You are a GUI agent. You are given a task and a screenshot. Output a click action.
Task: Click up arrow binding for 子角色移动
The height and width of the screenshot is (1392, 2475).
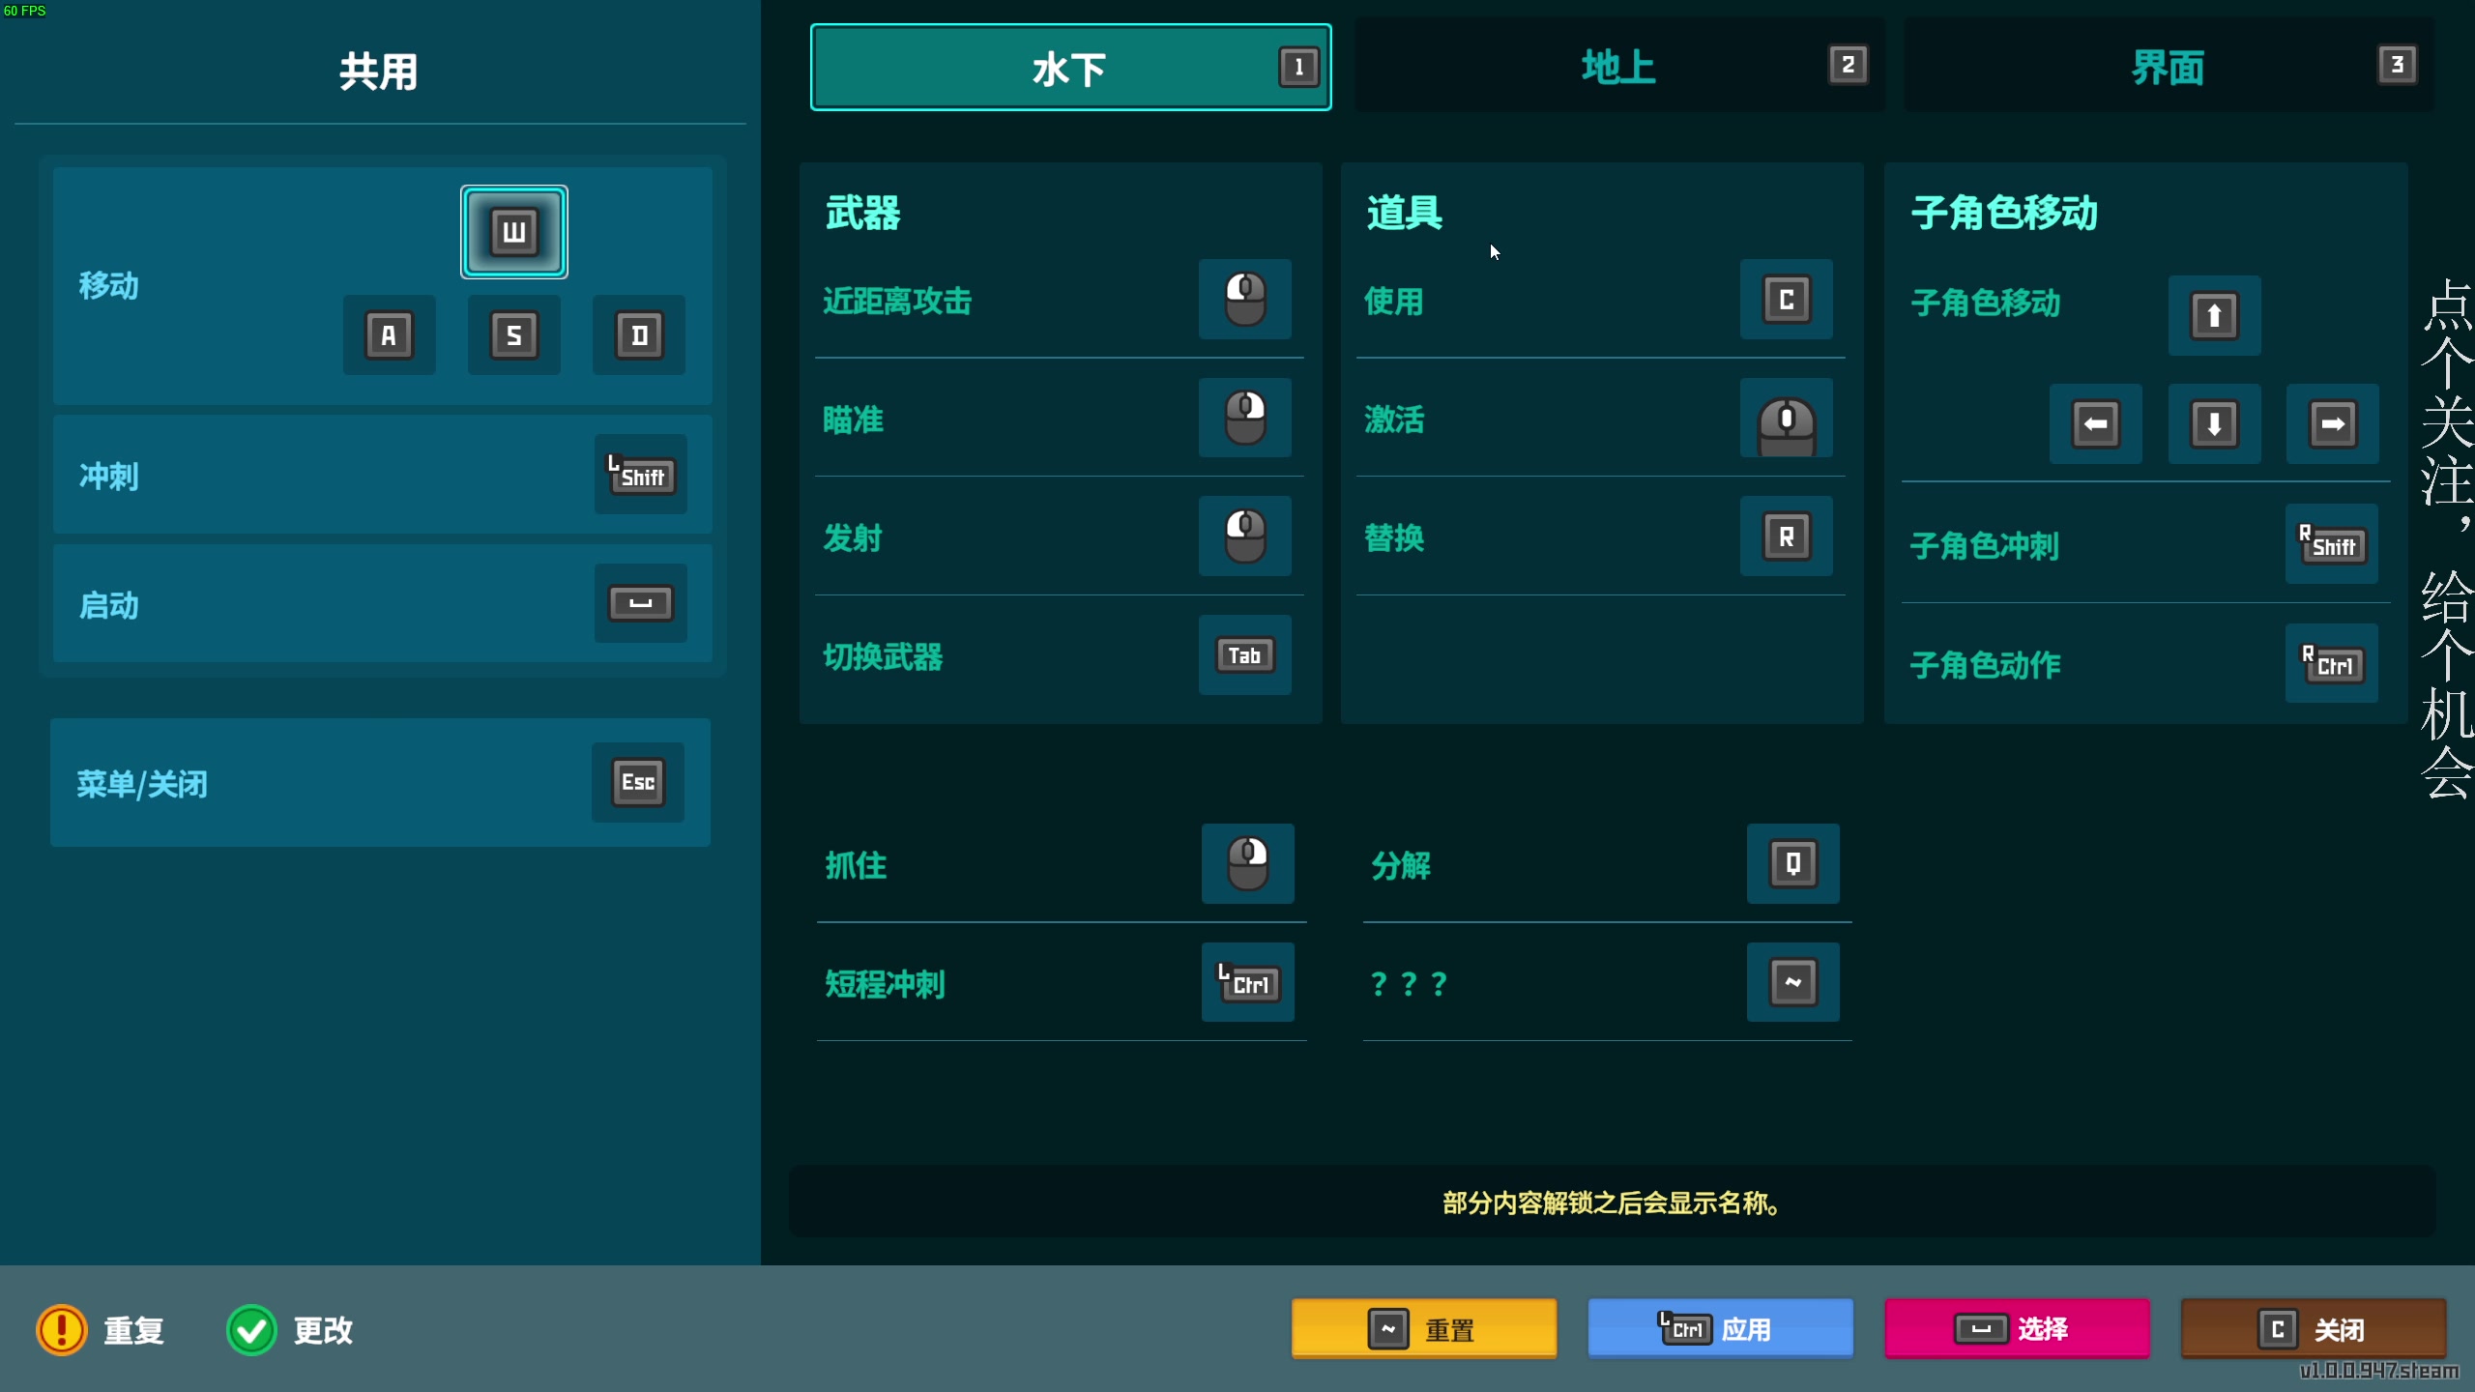[x=2215, y=316]
